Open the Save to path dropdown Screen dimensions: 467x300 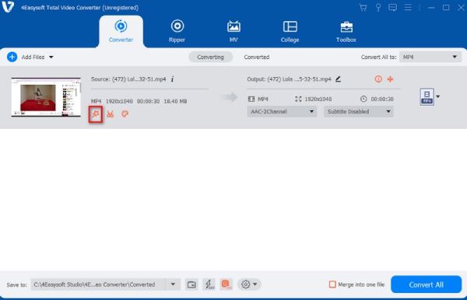click(173, 284)
